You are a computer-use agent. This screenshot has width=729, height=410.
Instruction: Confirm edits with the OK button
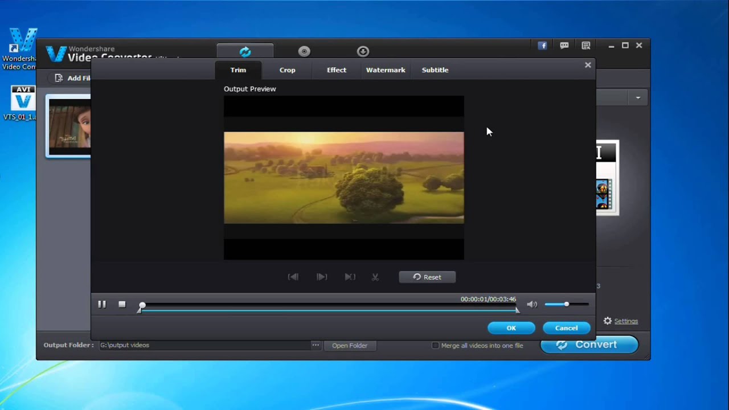pyautogui.click(x=511, y=328)
